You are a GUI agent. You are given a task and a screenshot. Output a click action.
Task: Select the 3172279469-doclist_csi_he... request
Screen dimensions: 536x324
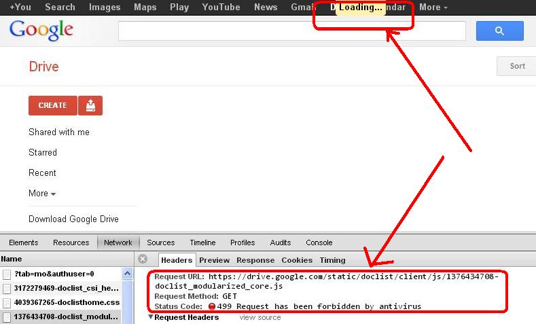[x=67, y=288]
